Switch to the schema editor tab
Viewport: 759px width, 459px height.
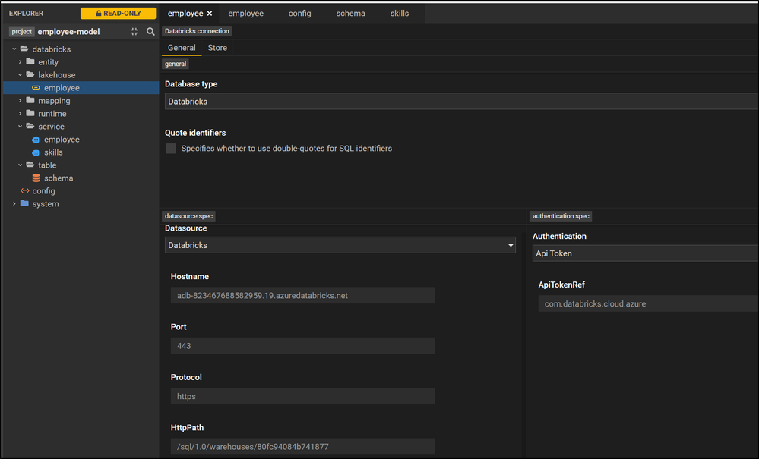point(350,14)
